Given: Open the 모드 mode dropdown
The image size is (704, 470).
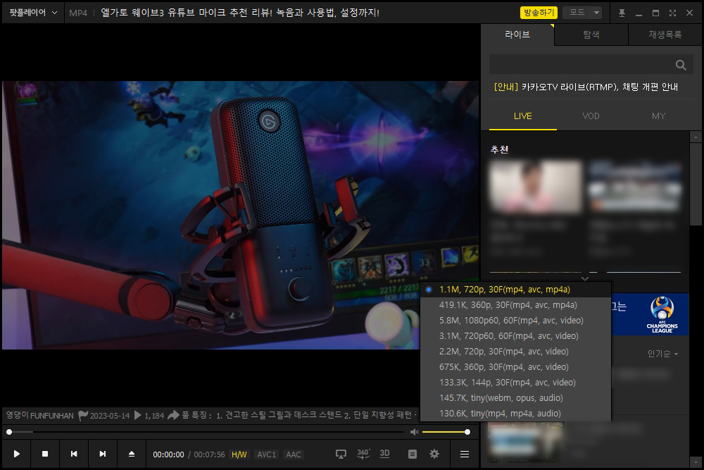Looking at the screenshot, I should pos(582,13).
